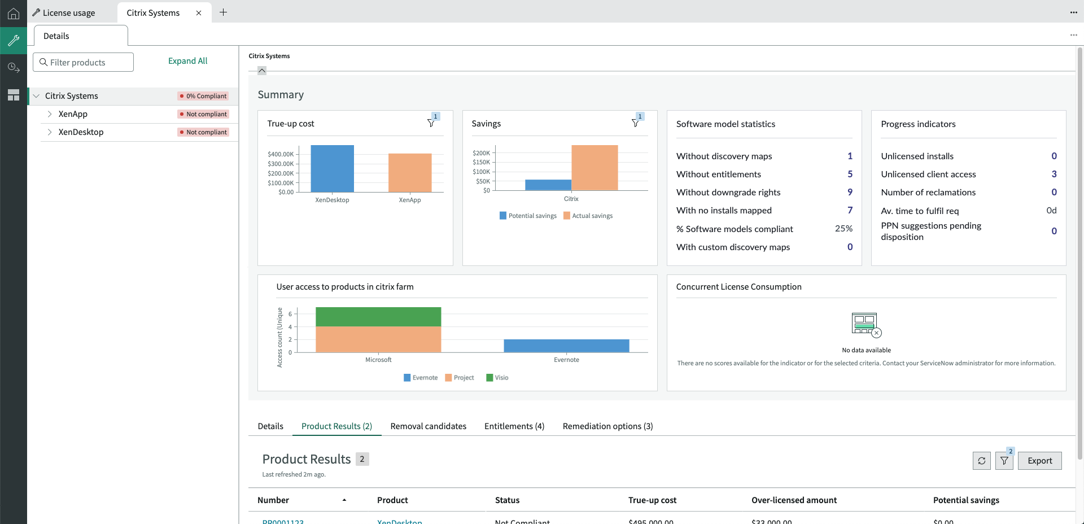Collapse Citrix Systems tree node
Viewport: 1084px width, 524px height.
[x=36, y=96]
